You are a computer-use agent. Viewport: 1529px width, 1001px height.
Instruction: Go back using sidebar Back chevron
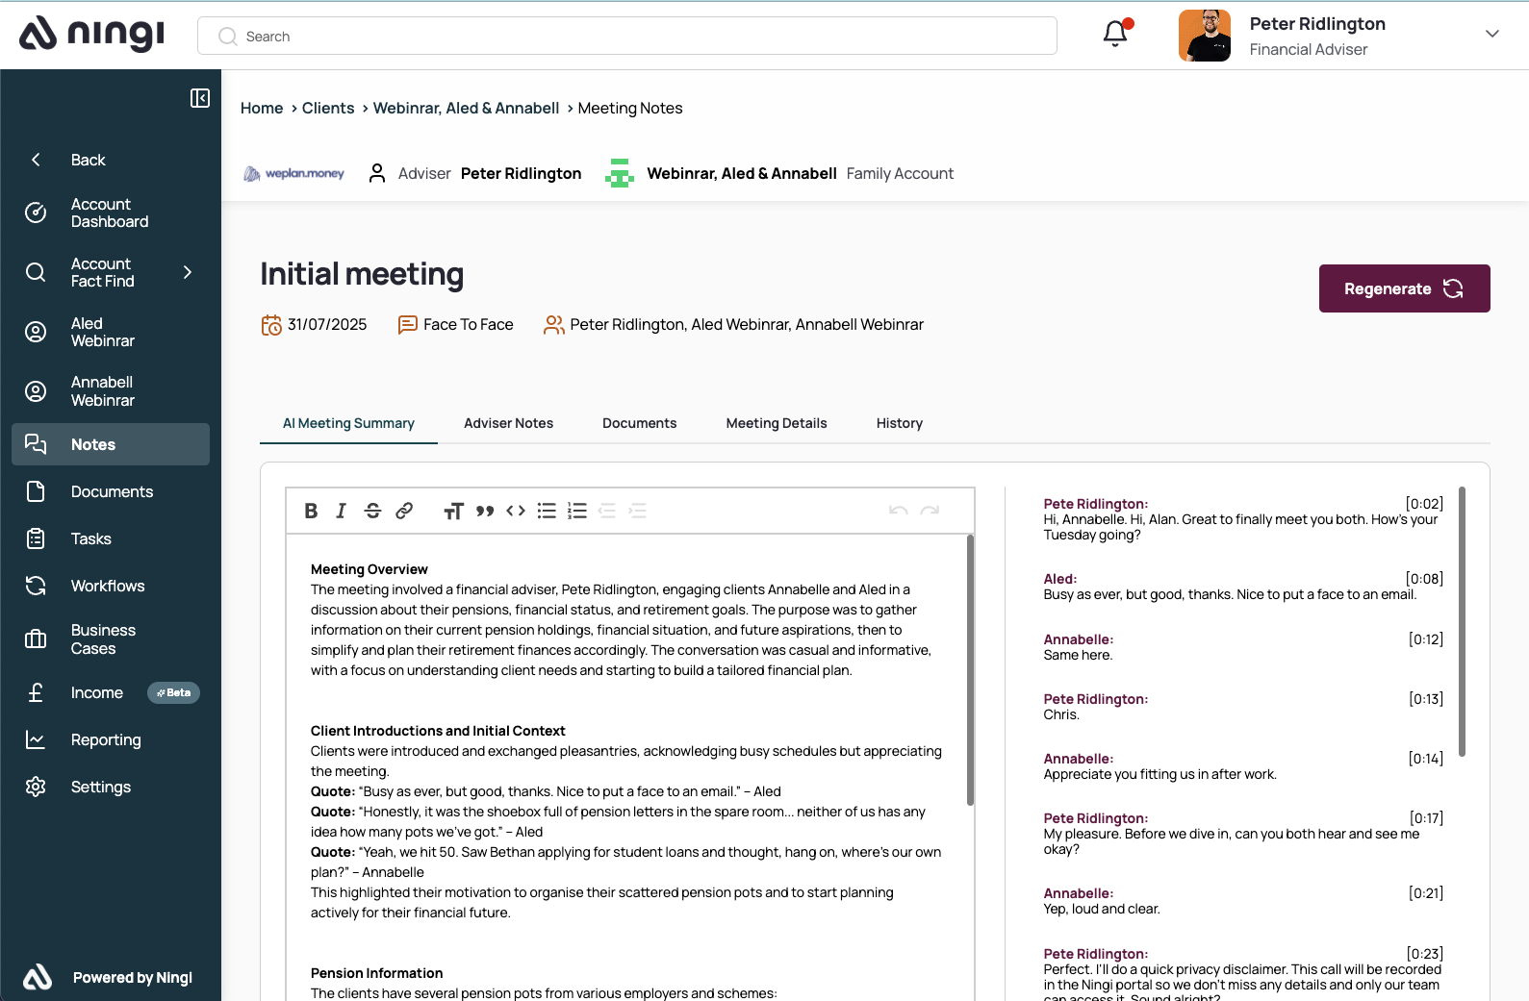37,160
